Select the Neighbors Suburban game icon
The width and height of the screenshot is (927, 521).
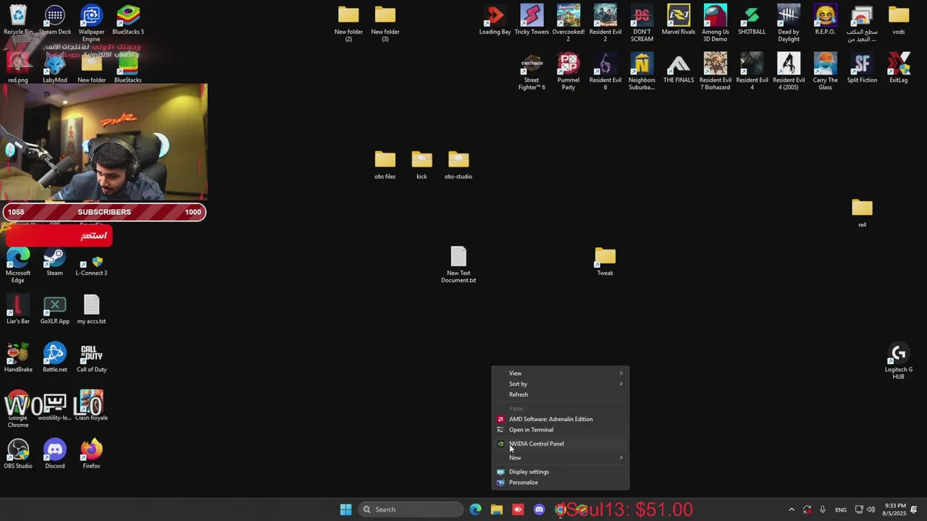pyautogui.click(x=642, y=72)
